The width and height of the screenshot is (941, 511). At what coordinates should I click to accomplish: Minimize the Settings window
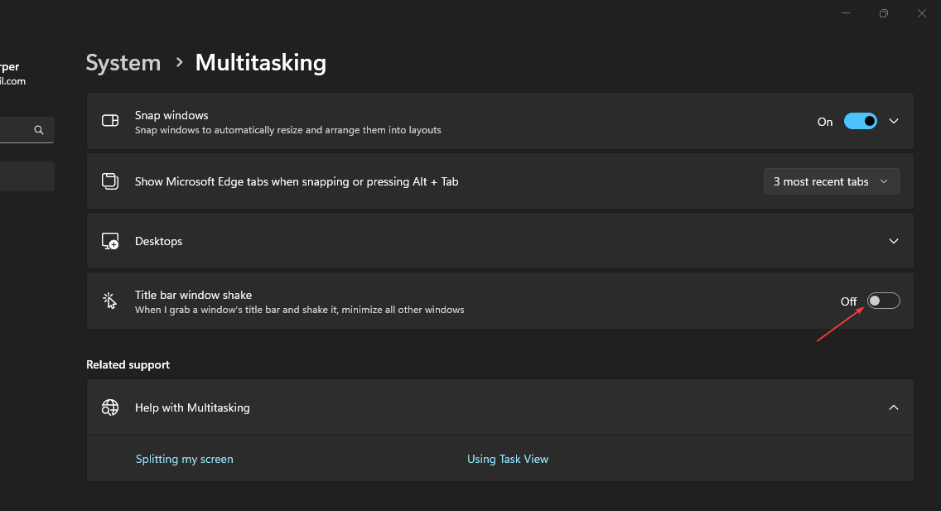(x=846, y=13)
